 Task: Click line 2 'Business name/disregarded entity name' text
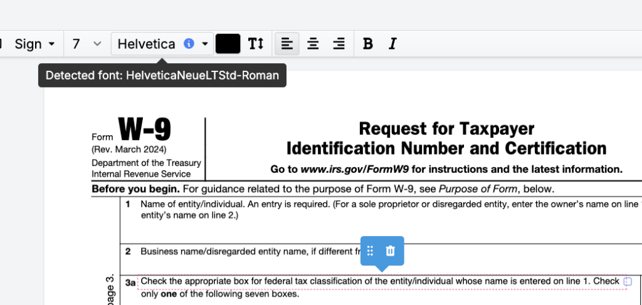point(250,251)
